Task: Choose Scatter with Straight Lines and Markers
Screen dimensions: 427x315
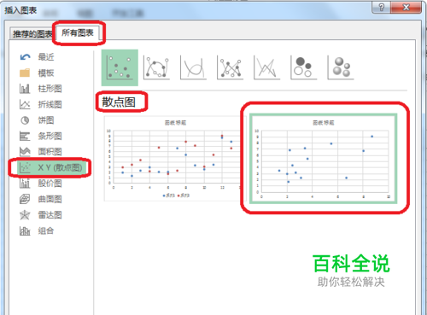Action: click(x=230, y=67)
